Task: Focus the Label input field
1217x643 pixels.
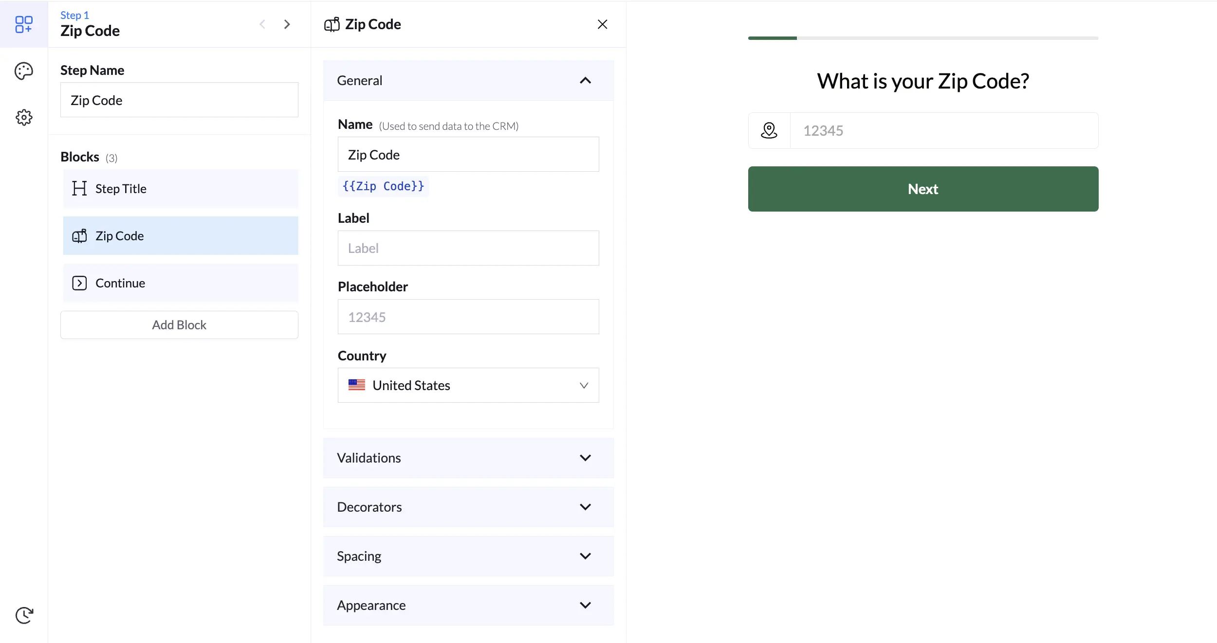Action: coord(468,248)
